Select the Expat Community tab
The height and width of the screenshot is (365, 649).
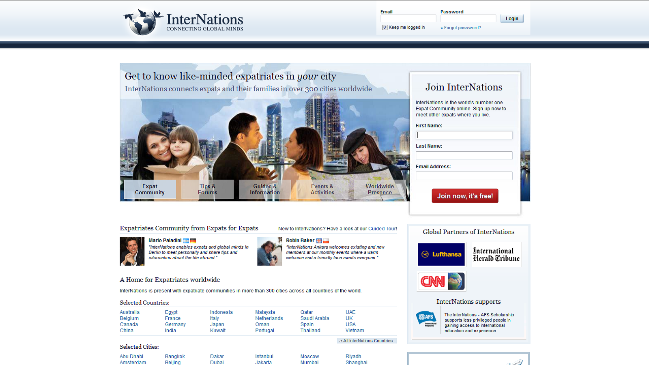[150, 189]
